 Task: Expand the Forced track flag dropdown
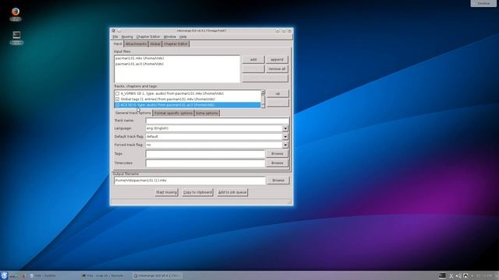(285, 145)
